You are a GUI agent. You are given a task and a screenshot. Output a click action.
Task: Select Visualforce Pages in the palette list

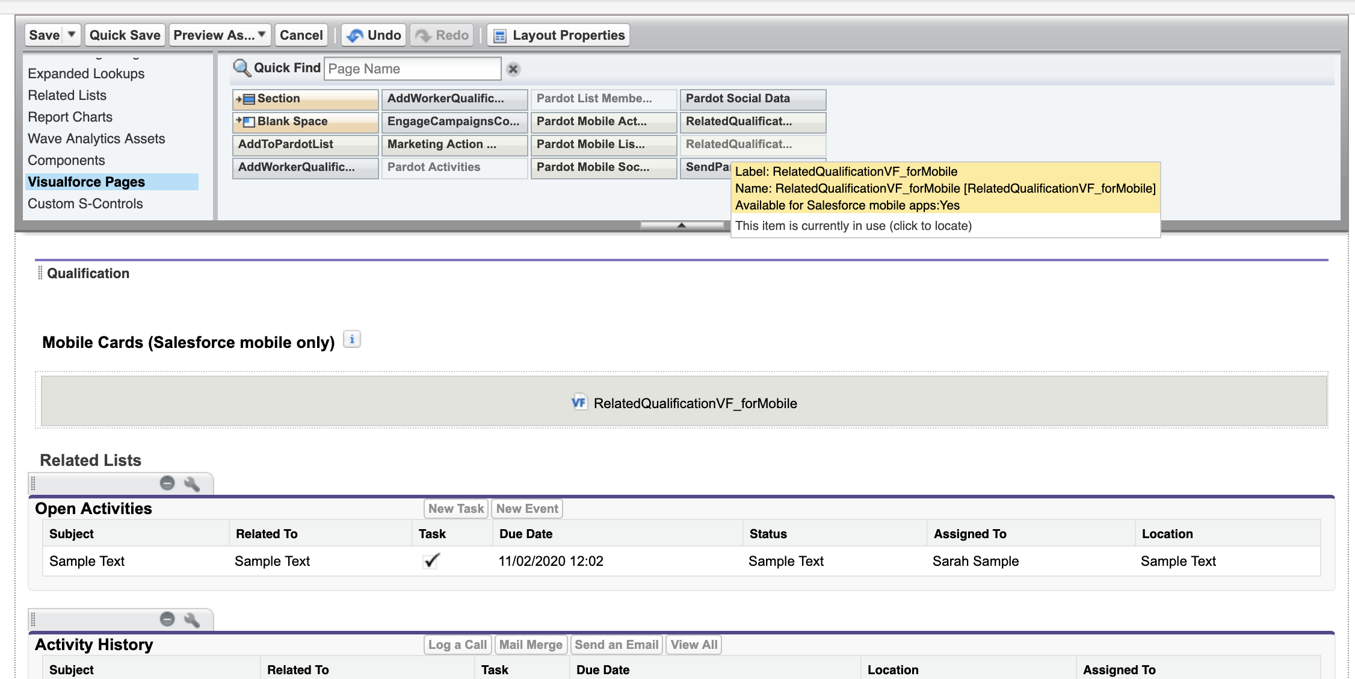click(87, 182)
